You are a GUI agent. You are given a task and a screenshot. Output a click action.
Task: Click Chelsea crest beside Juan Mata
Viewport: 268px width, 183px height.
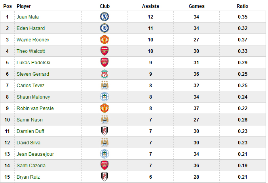pyautogui.click(x=105, y=17)
